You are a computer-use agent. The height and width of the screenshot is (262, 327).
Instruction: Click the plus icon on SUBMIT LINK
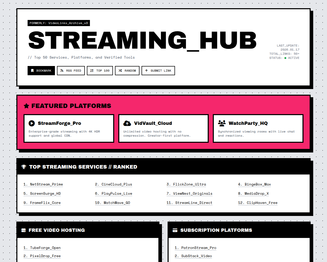pos(146,71)
